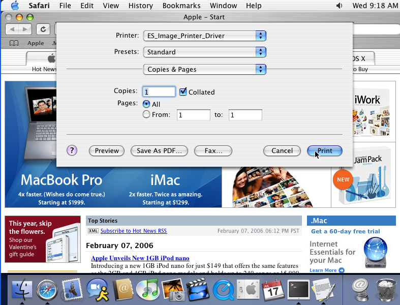The height and width of the screenshot is (305, 400).
Task: Launch iChat from the Dock
Action: click(97, 290)
